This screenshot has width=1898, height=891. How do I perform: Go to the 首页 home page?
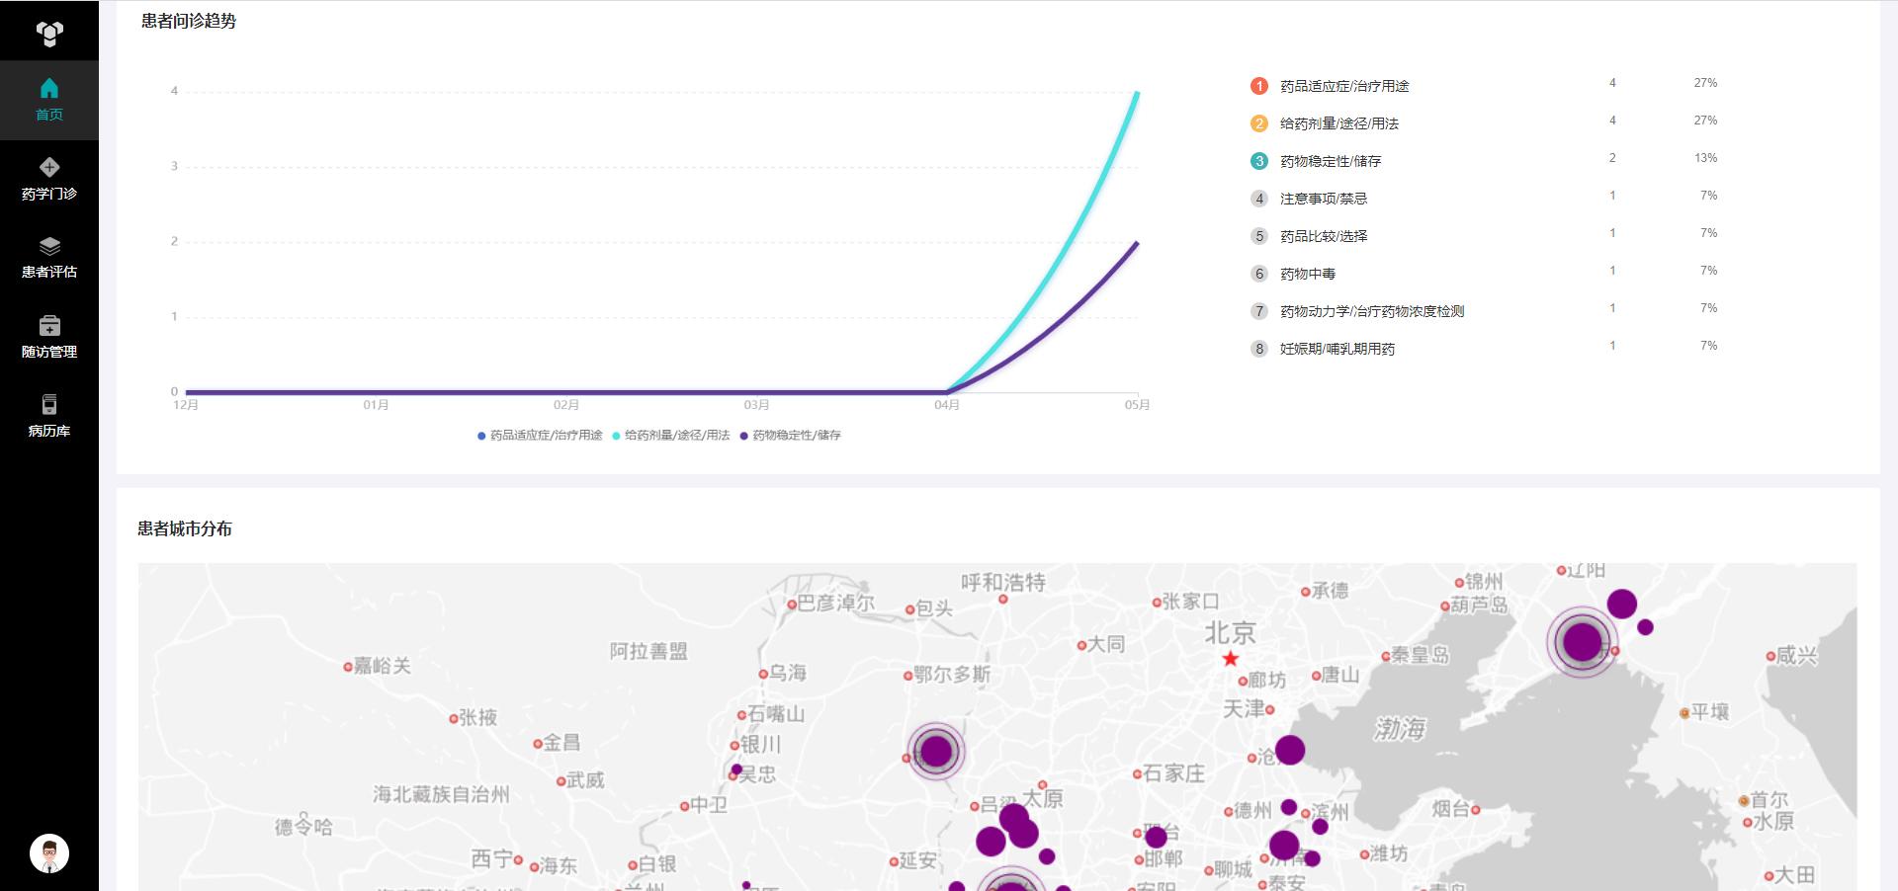click(x=49, y=100)
